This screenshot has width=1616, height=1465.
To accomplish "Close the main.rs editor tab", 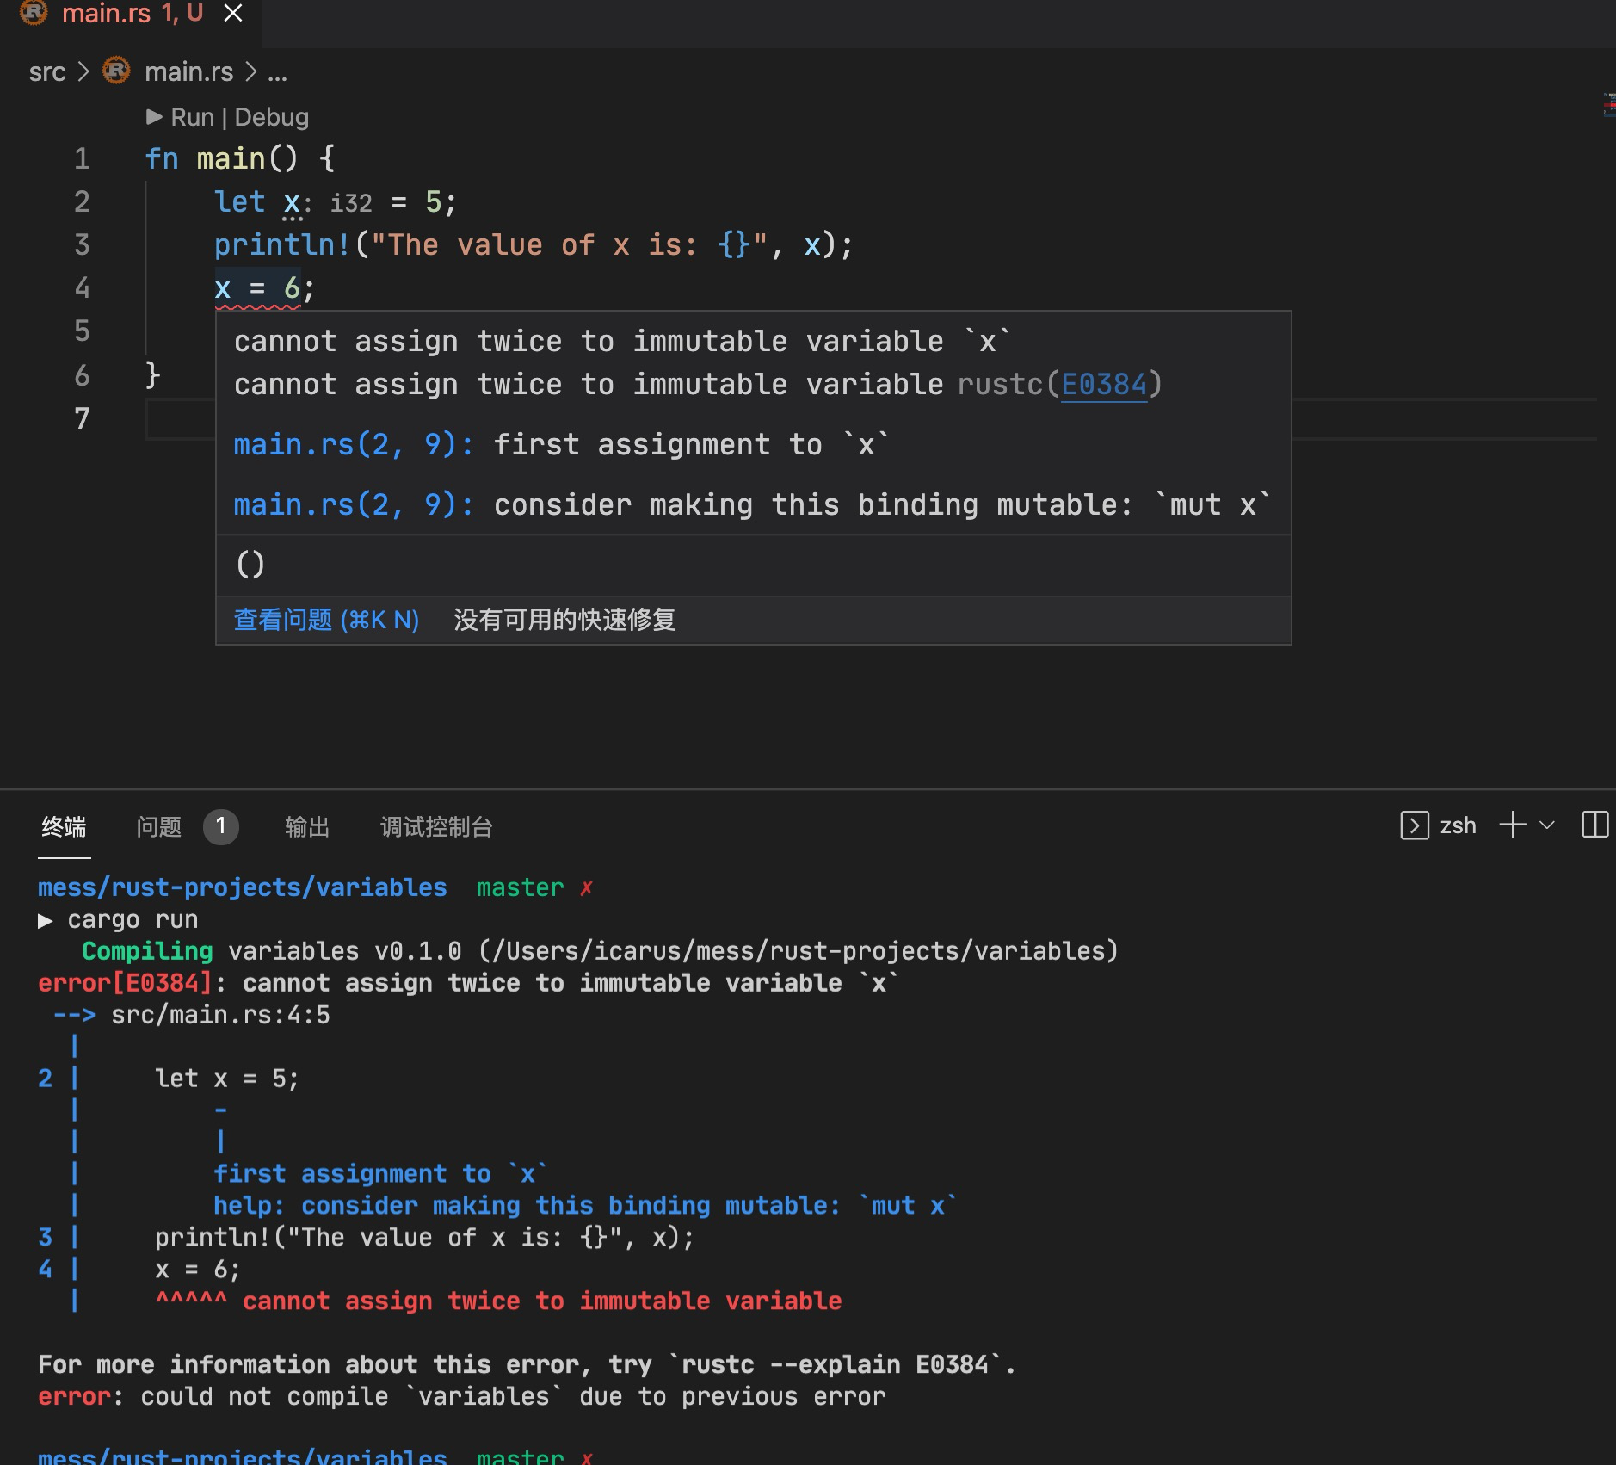I will pos(233,13).
